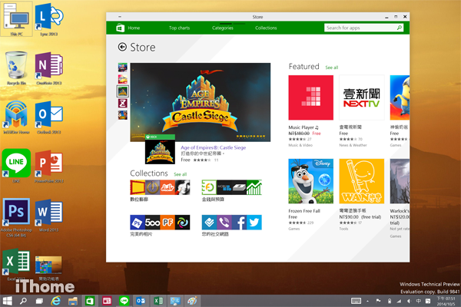Launch Internet Explorer from the taskbar
Viewport: 461px width, 307px height.
pos(56,301)
